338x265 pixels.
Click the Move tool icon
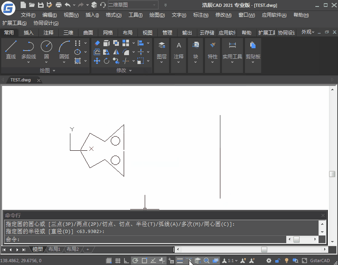(x=97, y=61)
